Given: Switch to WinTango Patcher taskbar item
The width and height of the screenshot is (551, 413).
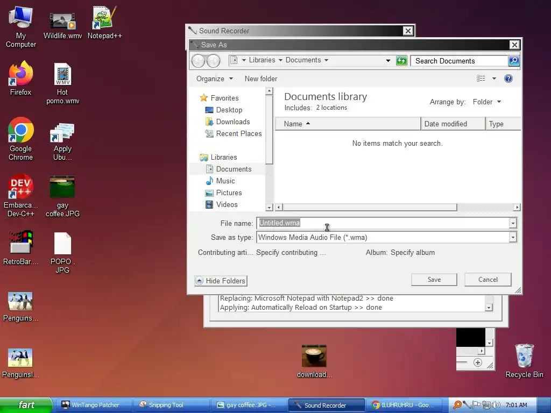Looking at the screenshot, I should click(93, 405).
